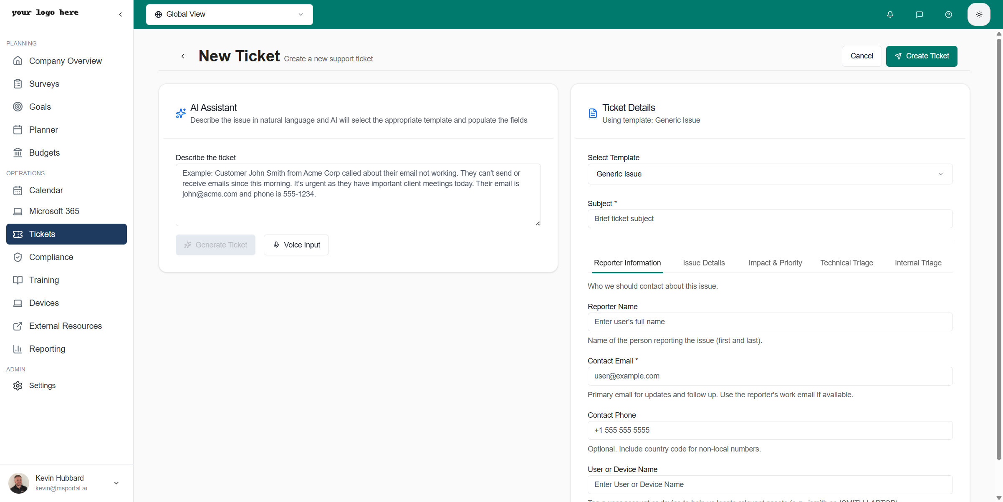Expand the Global View dropdown
This screenshot has height=502, width=1003.
229,15
